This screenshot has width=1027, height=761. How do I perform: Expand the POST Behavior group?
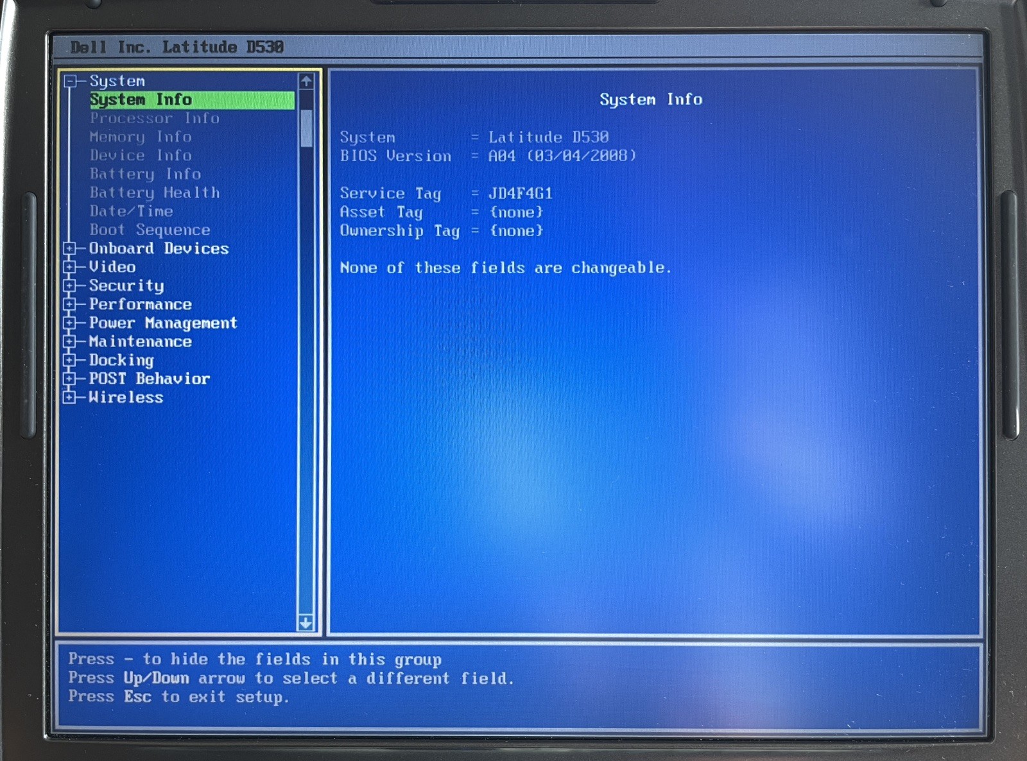[x=70, y=379]
